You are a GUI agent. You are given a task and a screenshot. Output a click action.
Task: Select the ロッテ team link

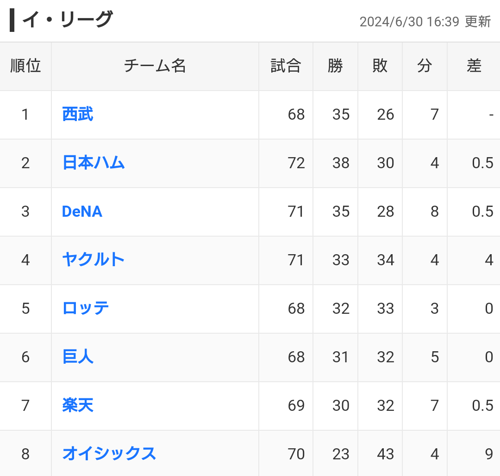tap(86, 308)
